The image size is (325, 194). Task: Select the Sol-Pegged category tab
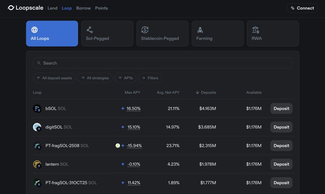point(107,33)
